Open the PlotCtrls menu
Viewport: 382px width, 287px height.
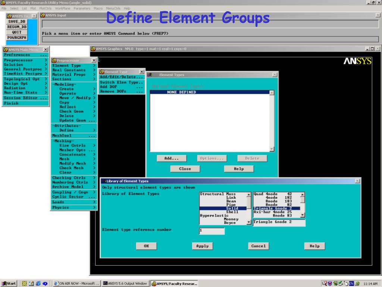45,8
